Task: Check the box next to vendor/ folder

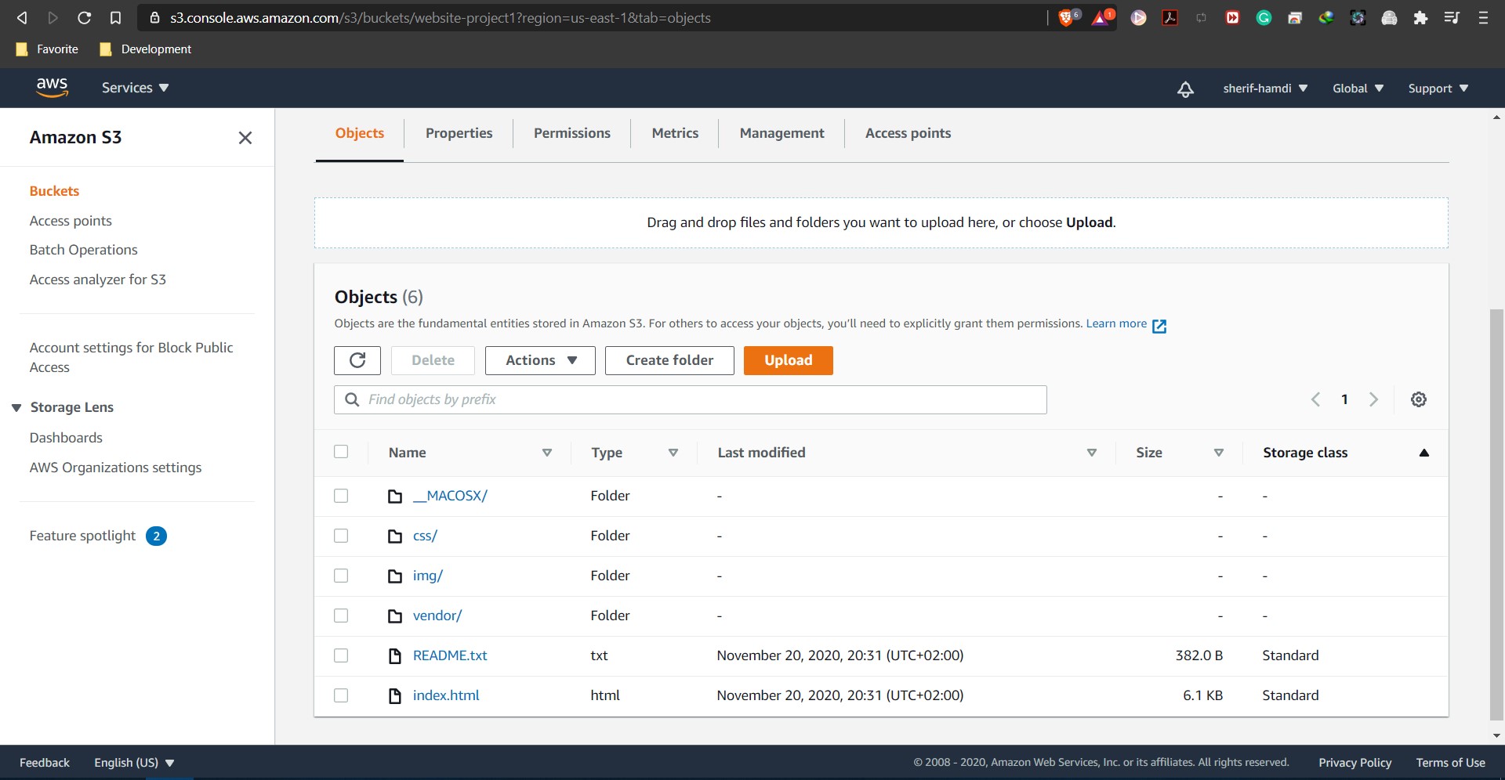Action: click(341, 616)
